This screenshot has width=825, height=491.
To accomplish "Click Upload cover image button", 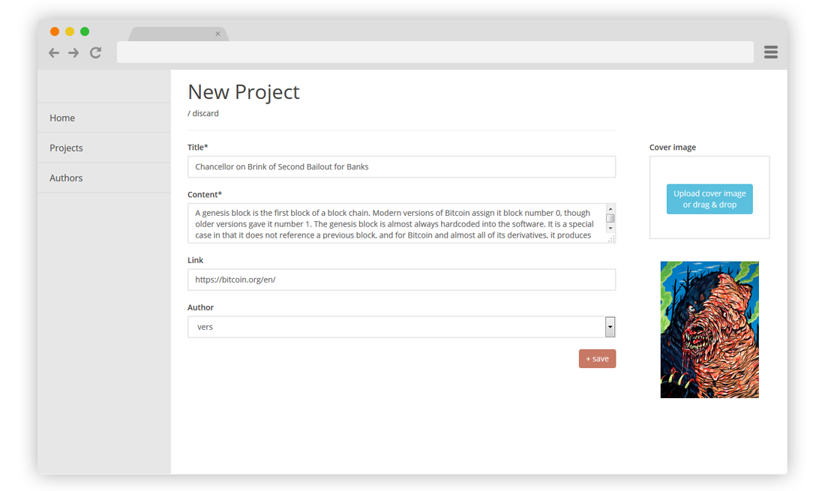I will point(709,199).
